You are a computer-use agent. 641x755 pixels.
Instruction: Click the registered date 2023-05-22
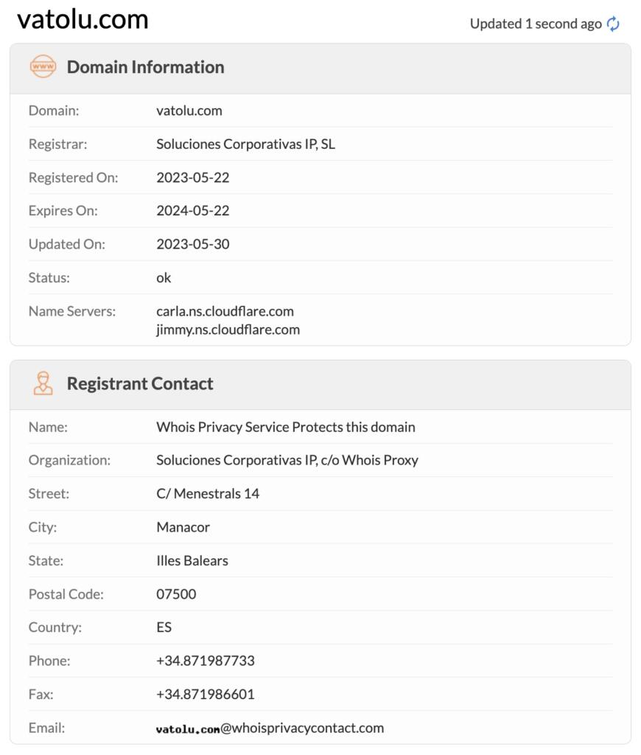click(193, 177)
